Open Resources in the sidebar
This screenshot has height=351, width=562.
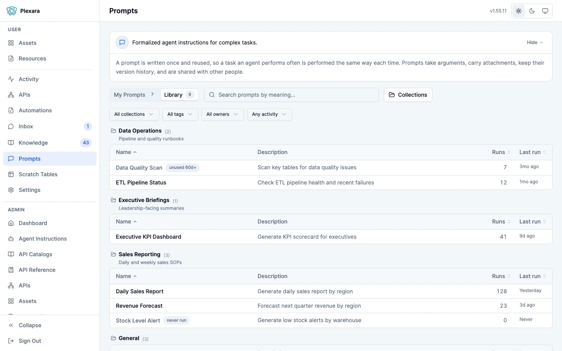(x=50, y=58)
